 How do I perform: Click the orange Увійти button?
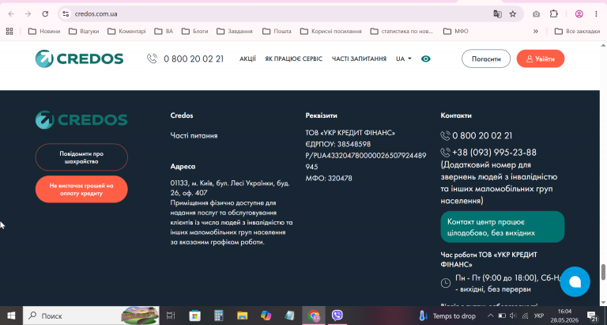click(x=541, y=59)
